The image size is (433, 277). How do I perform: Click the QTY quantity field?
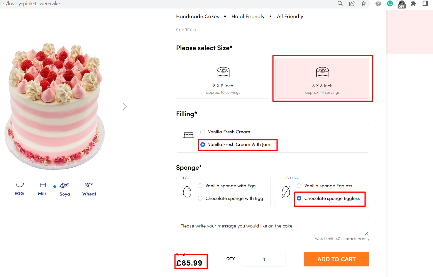264,259
